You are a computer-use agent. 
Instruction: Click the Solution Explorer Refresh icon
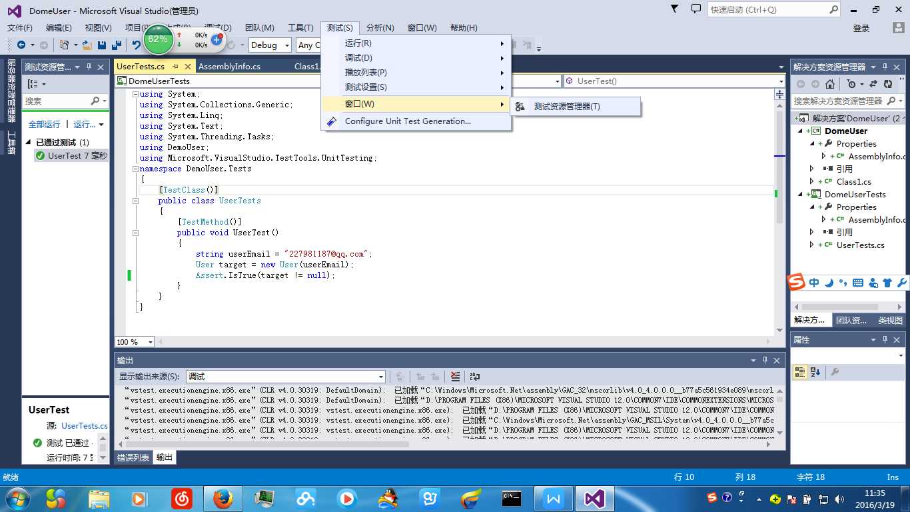tap(888, 84)
